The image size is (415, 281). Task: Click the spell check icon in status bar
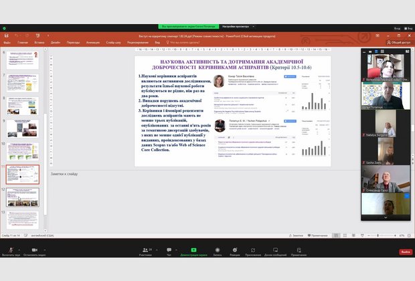click(26, 236)
